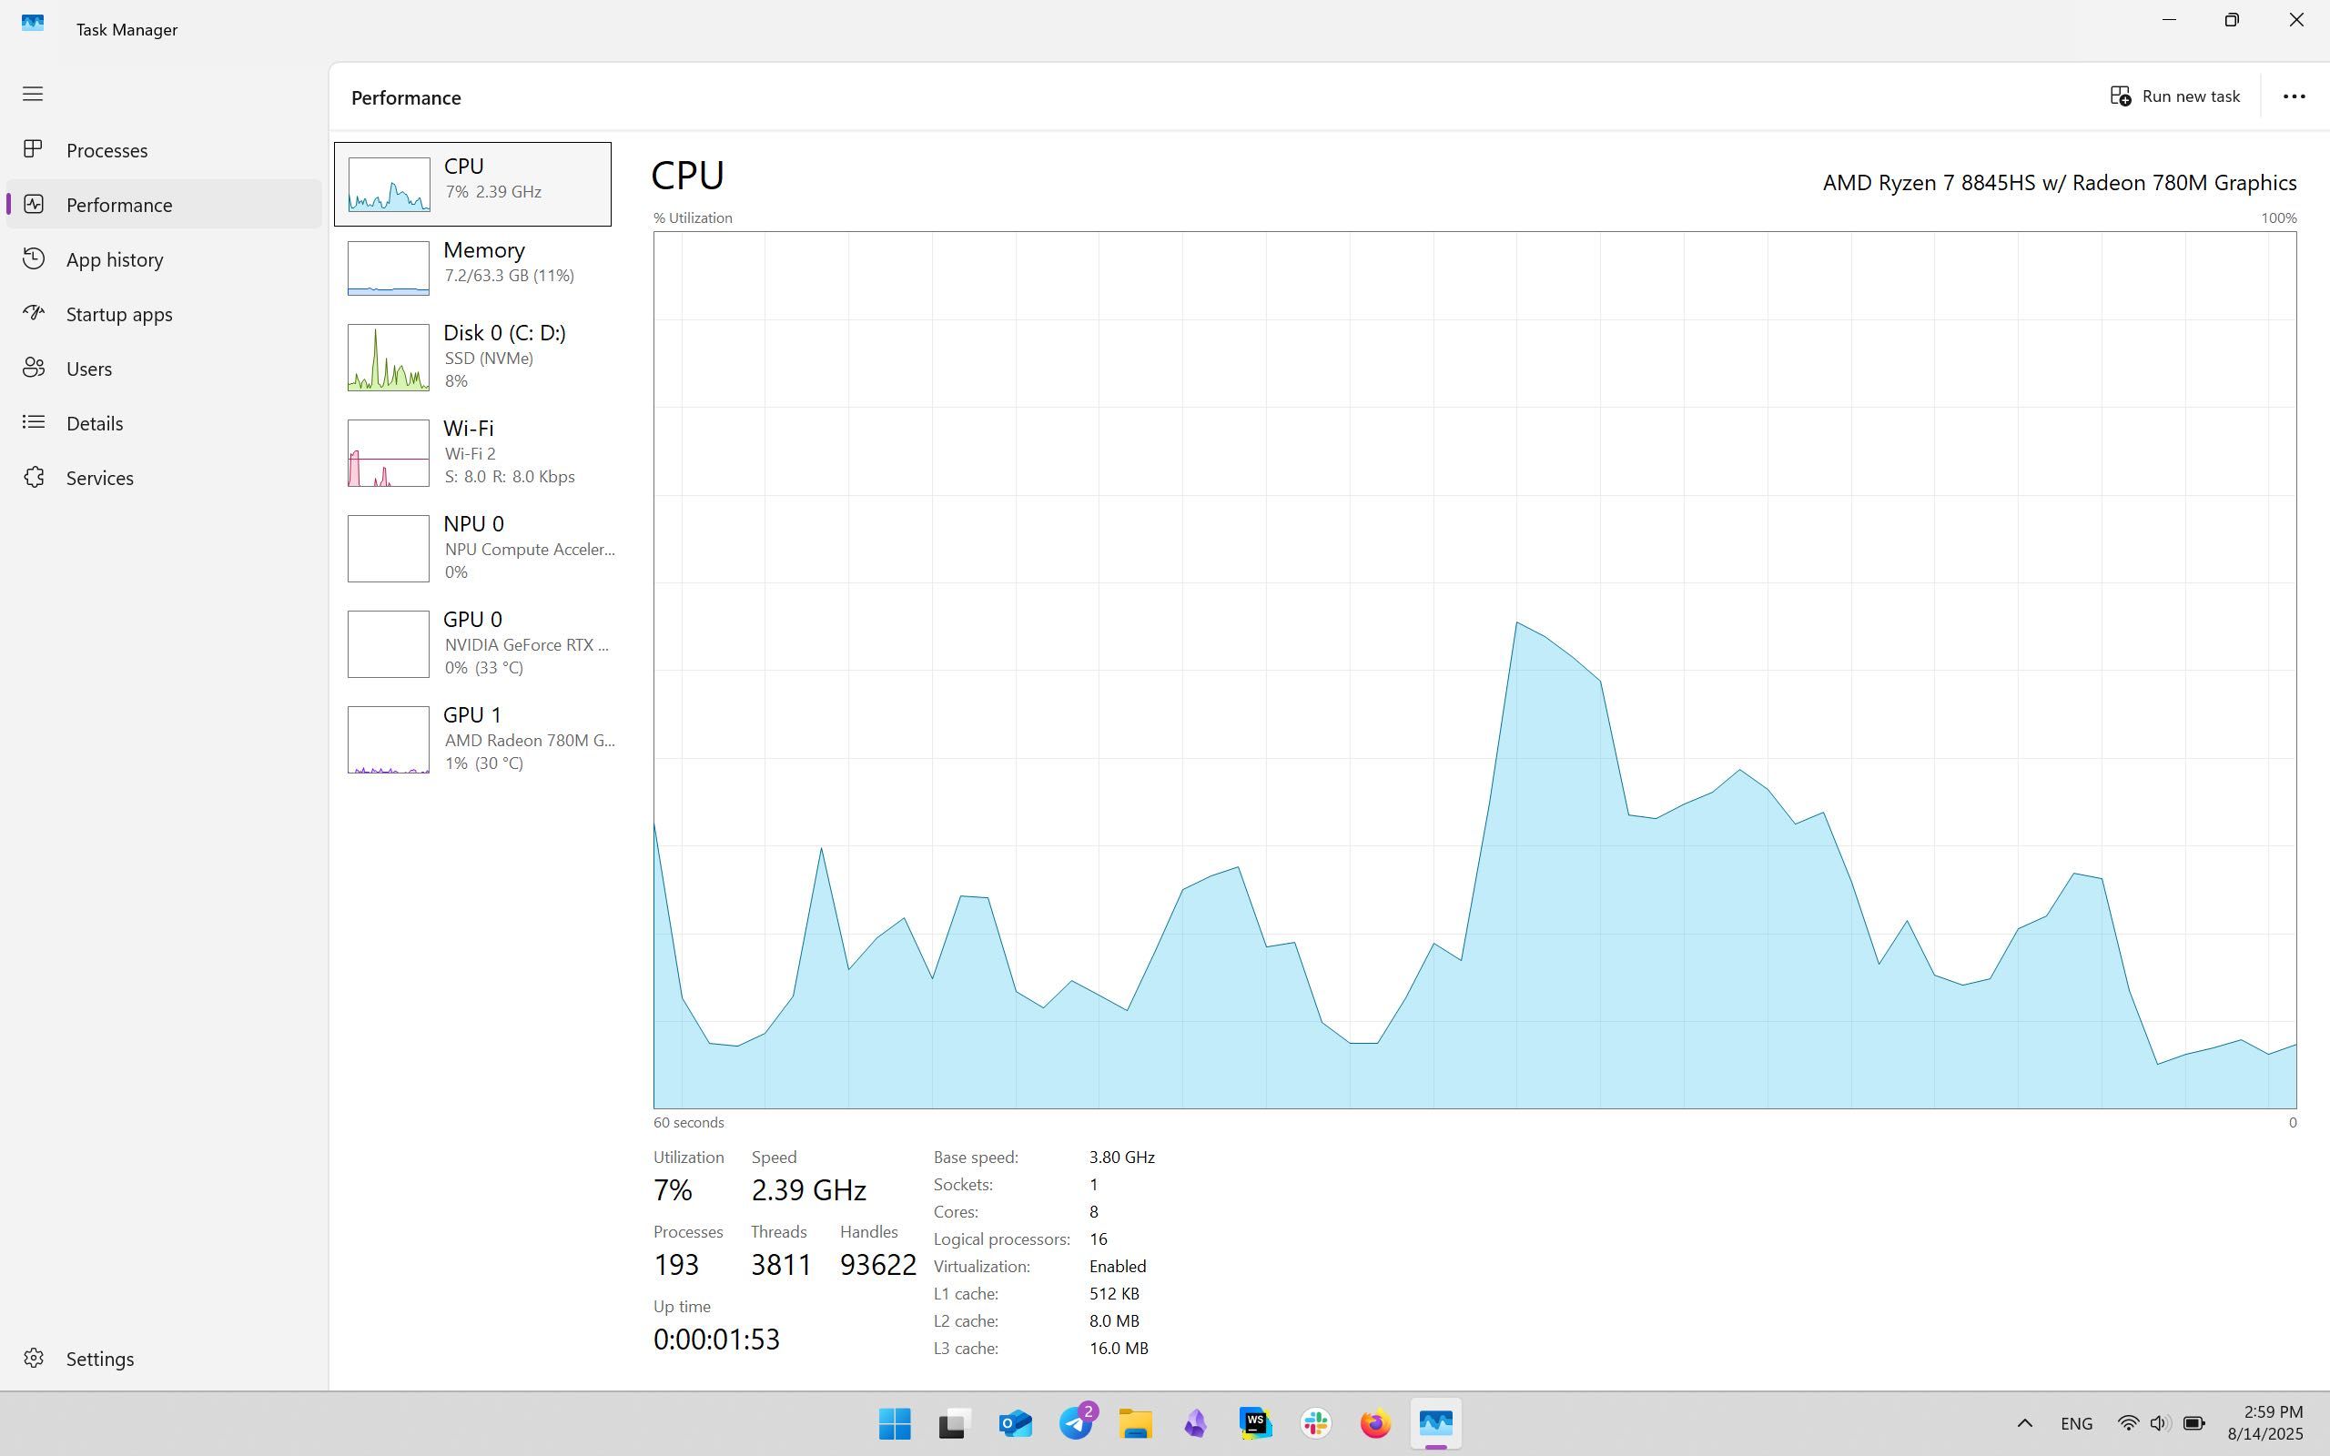Open Obsidian from the taskbar
The height and width of the screenshot is (1456, 2330).
point(1195,1423)
